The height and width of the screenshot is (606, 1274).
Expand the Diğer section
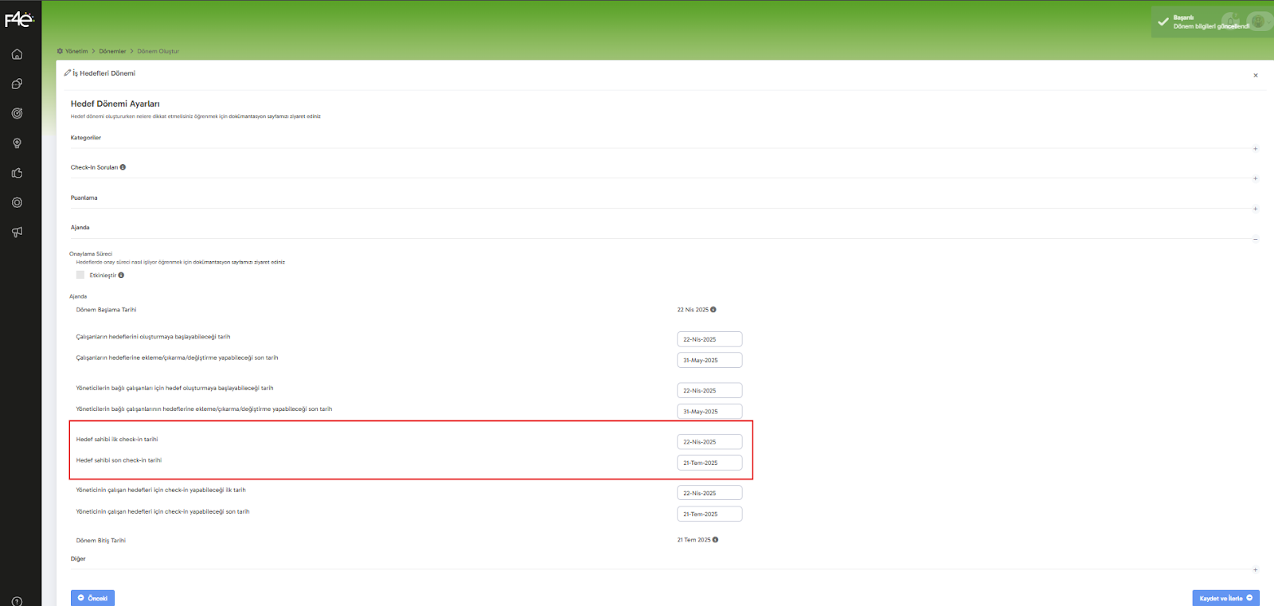point(1255,569)
